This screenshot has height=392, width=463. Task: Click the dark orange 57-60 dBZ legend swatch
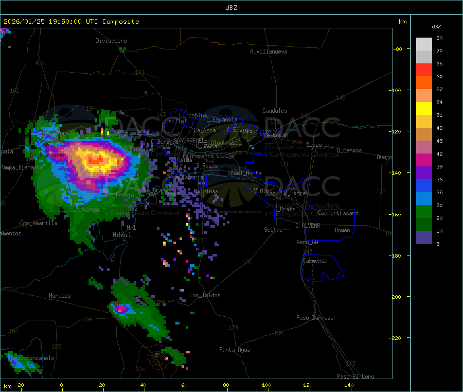[424, 83]
